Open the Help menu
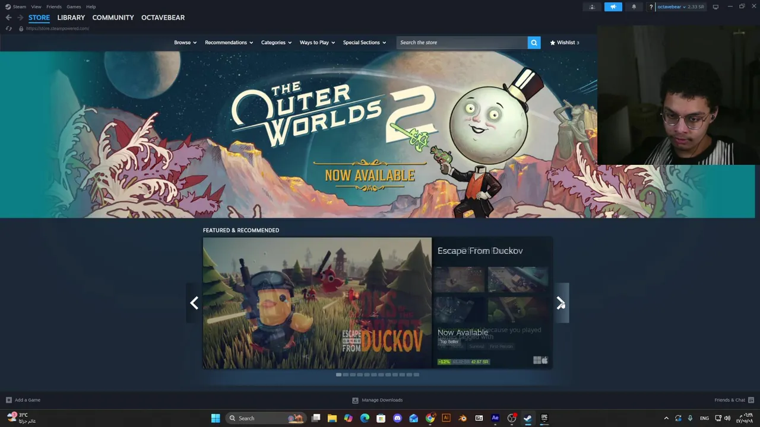Viewport: 760px width, 427px height. click(91, 7)
